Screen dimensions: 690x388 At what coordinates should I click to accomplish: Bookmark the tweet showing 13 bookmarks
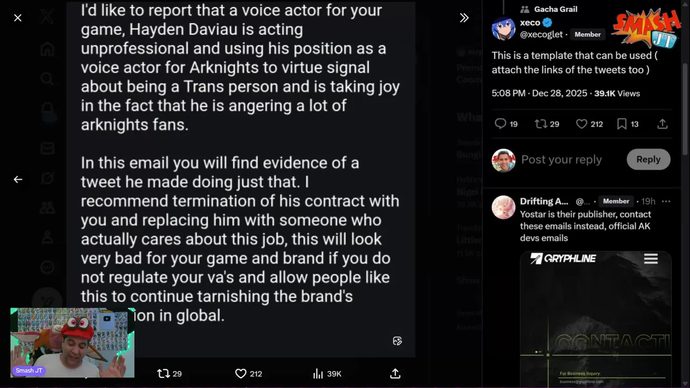pos(622,124)
